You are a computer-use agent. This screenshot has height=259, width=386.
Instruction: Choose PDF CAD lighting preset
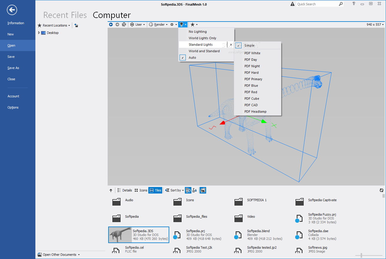click(258, 105)
